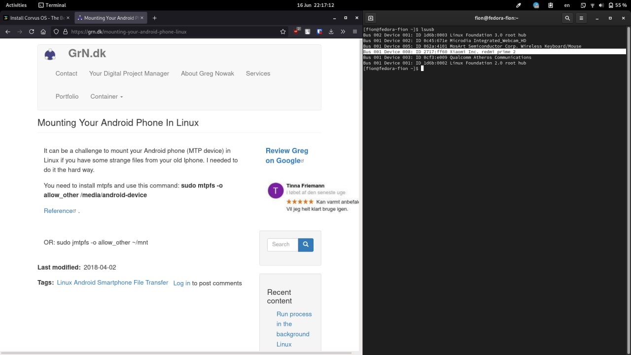Select the highlighted Xiaomi redmi prime 2 line
Screen dimensions: 631x355
(x=494, y=52)
